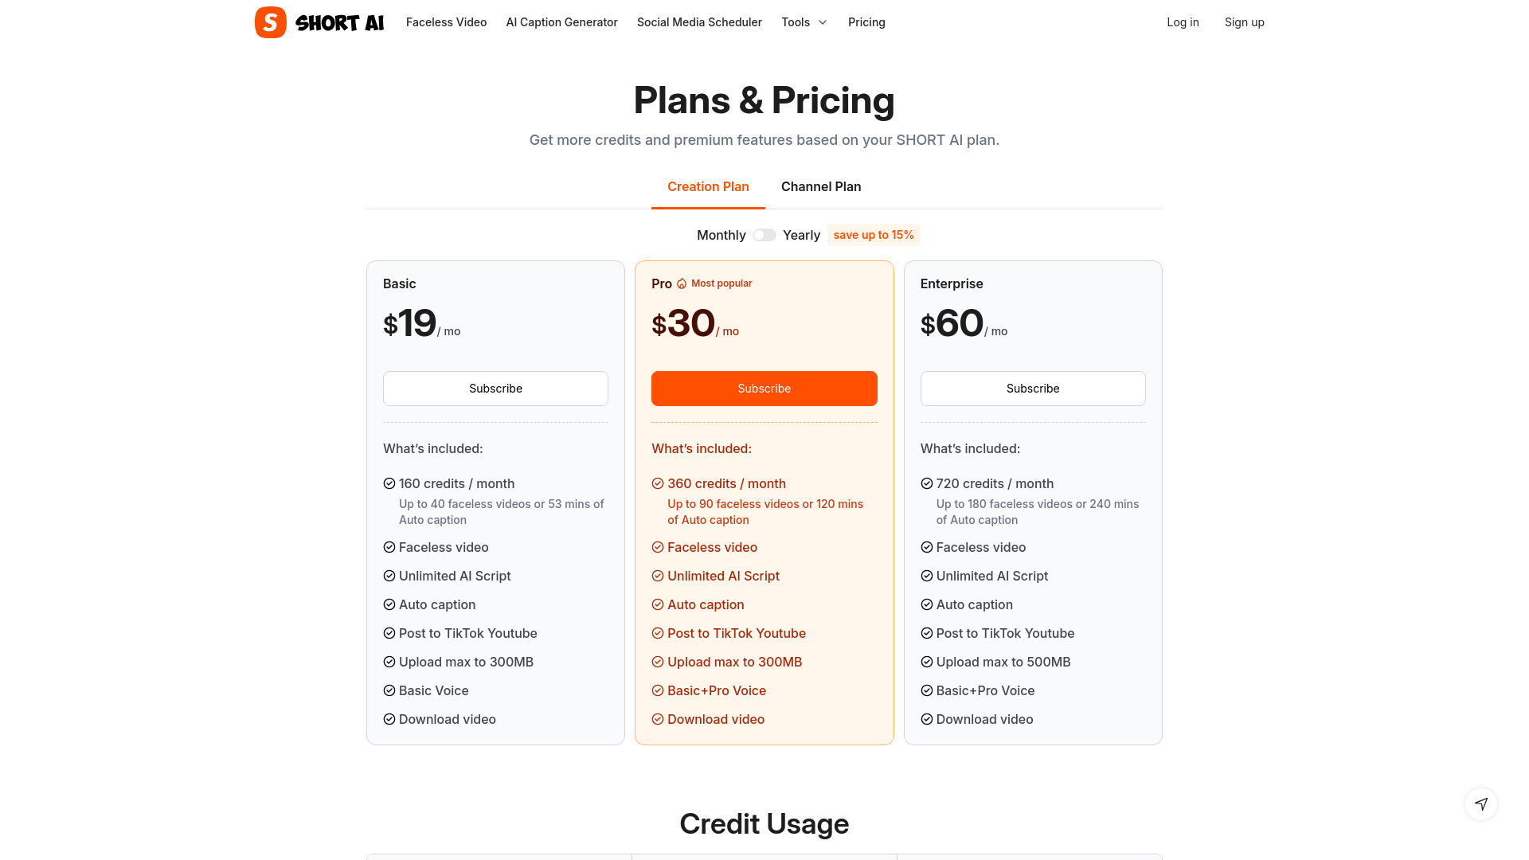Click the checkmark icon beside 360 credits / month

pyautogui.click(x=658, y=483)
